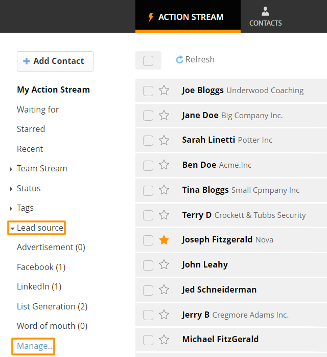Image resolution: width=327 pixels, height=357 pixels.
Task: Open the Contacts tab label
Action: pyautogui.click(x=265, y=23)
